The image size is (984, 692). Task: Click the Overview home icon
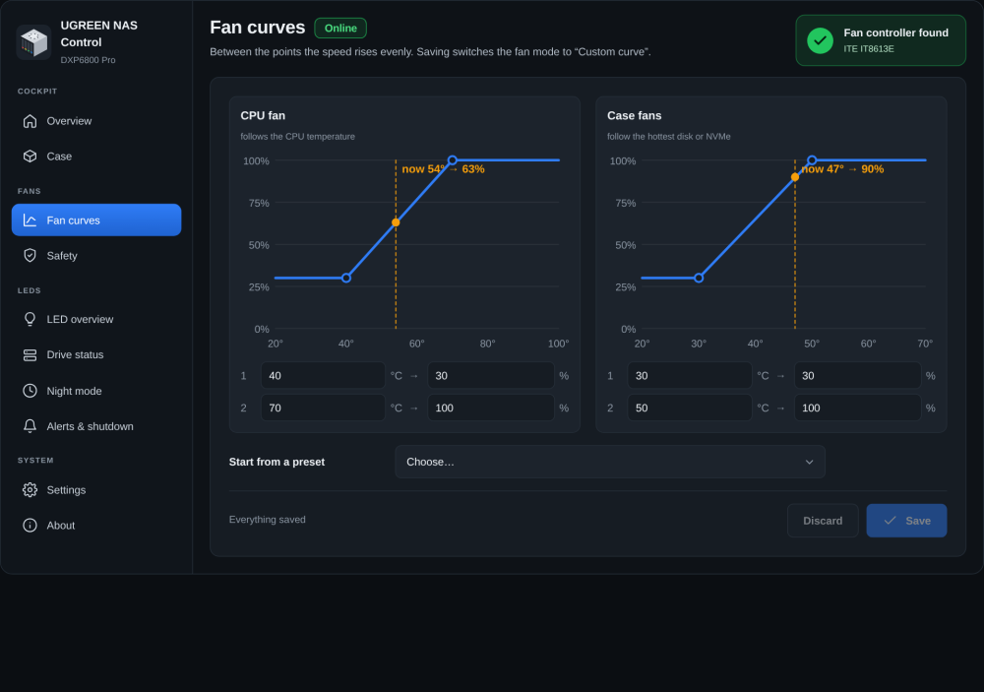point(30,121)
